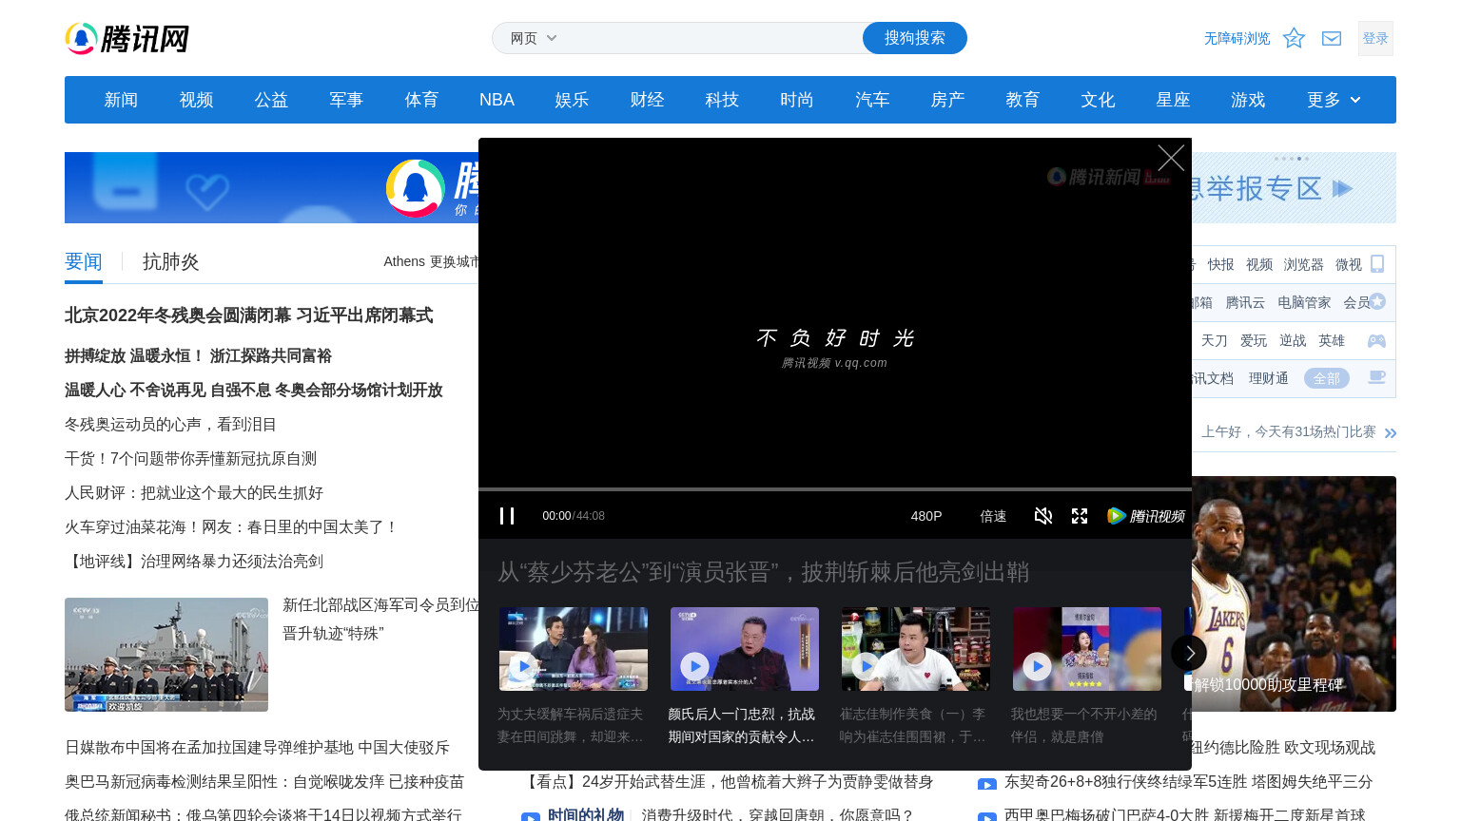Play the 颜氏后人一门忠烈 video thumbnail

tap(745, 649)
